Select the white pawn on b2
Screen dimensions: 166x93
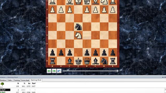[104, 10]
